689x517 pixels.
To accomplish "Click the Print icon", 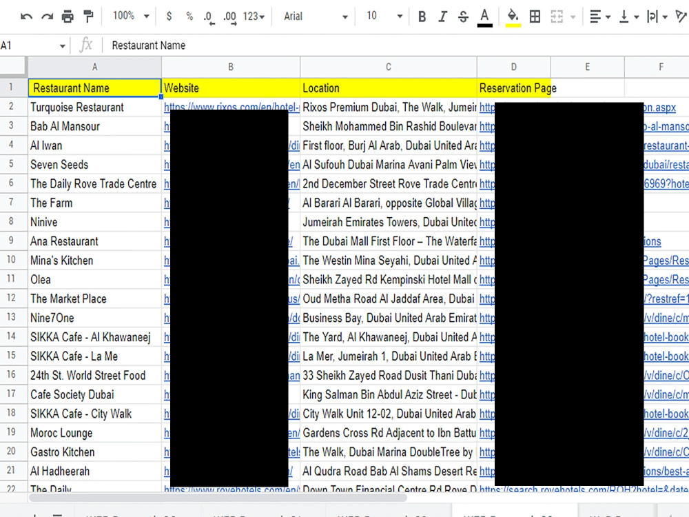I will coord(68,17).
